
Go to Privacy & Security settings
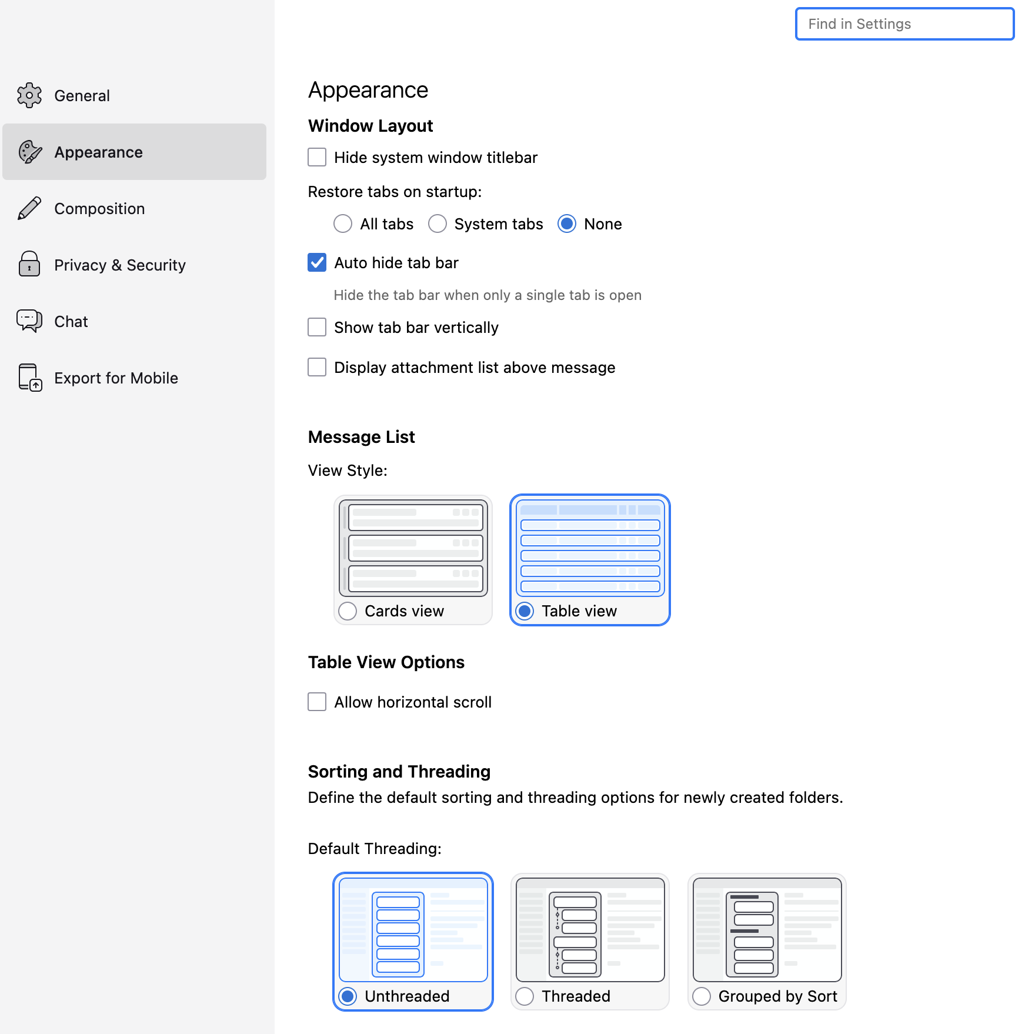[134, 265]
